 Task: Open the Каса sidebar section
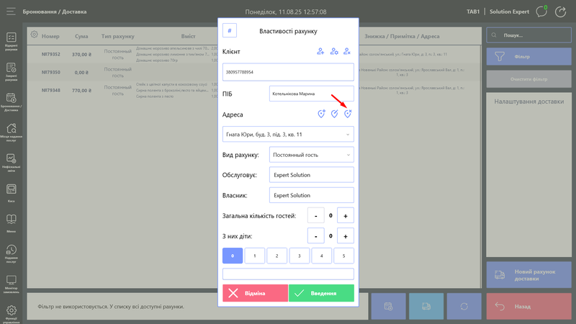tap(12, 192)
